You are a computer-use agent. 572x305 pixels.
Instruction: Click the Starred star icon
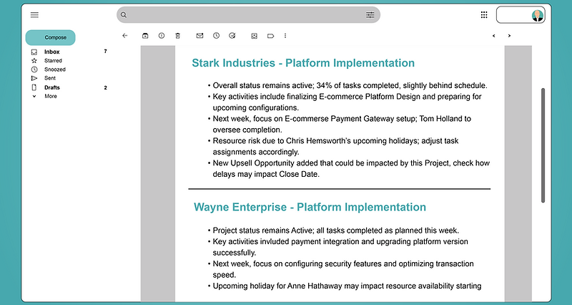[34, 61]
